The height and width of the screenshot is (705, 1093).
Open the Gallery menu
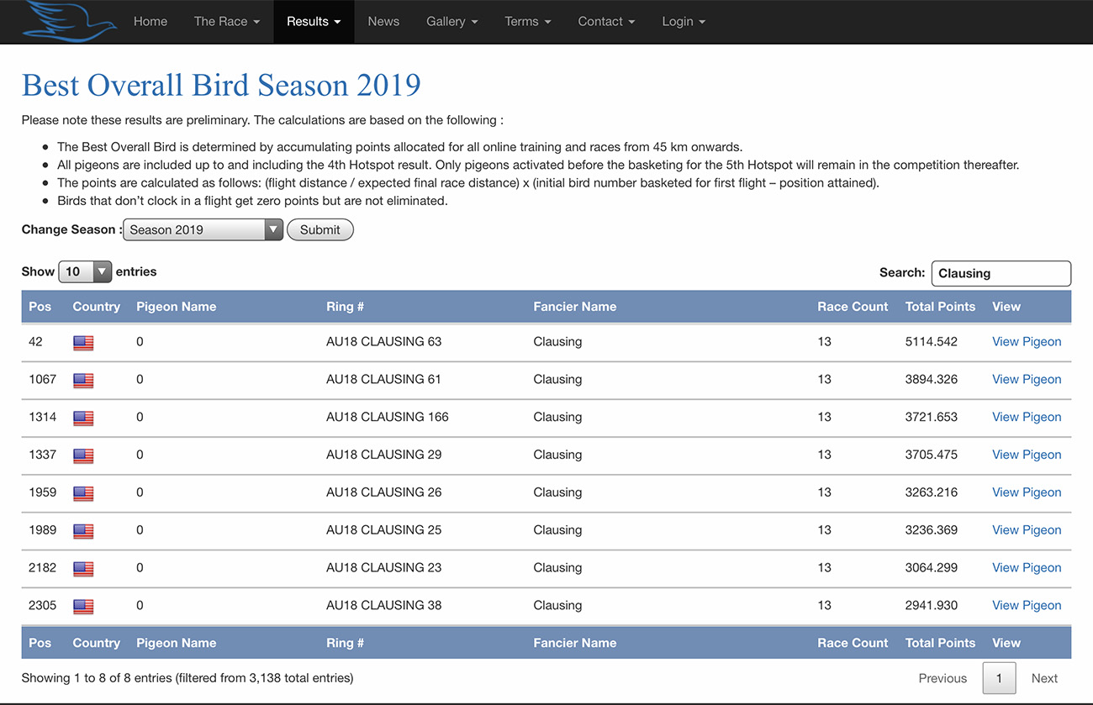[451, 22]
